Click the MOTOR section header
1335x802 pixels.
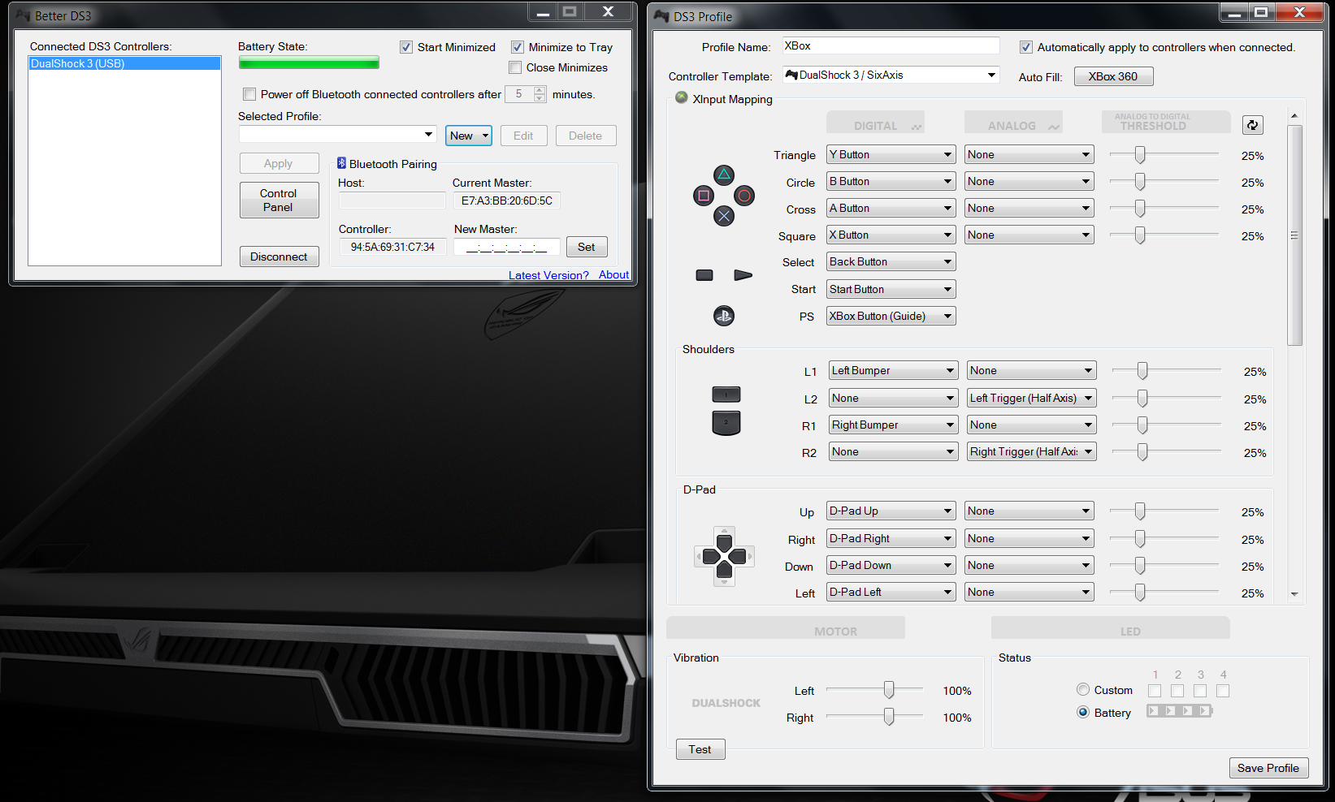(786, 627)
